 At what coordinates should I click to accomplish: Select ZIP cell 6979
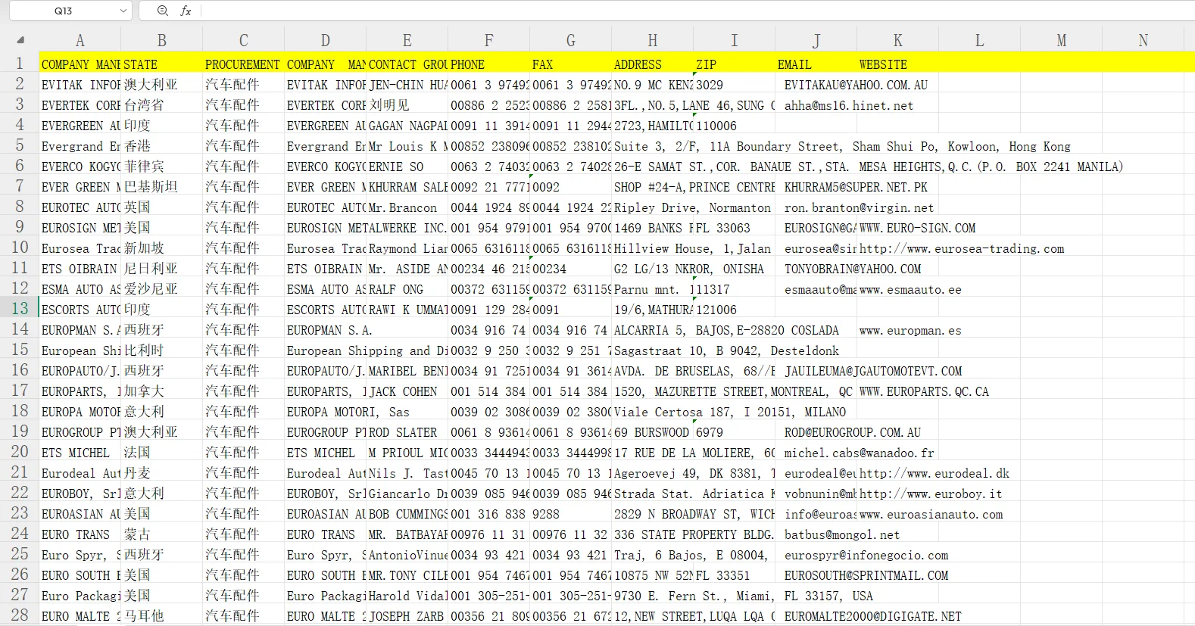(x=734, y=432)
